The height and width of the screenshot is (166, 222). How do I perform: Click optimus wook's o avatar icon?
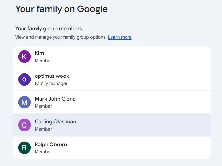(24, 79)
